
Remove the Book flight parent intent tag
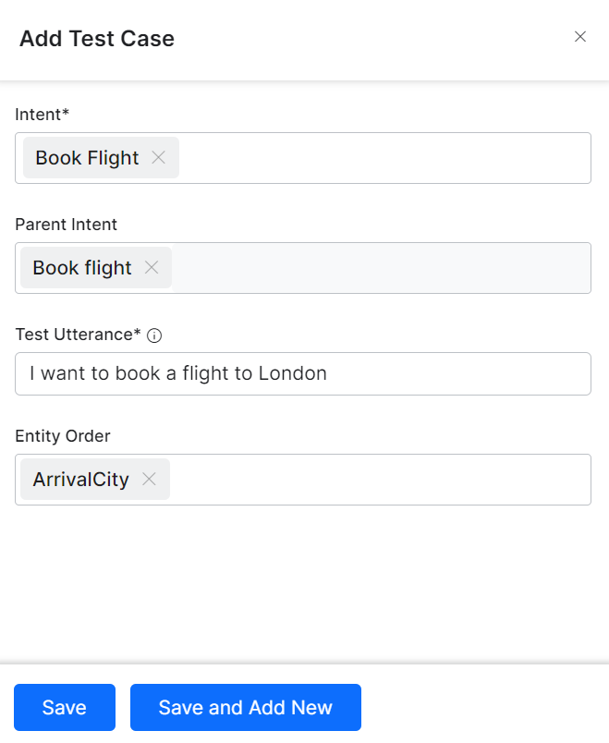(152, 267)
